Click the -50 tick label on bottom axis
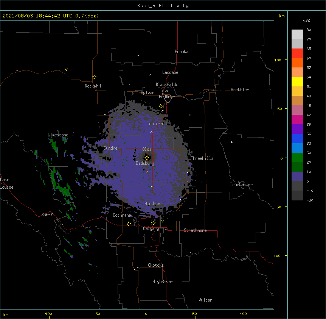The image size is (326, 319). click(x=96, y=314)
